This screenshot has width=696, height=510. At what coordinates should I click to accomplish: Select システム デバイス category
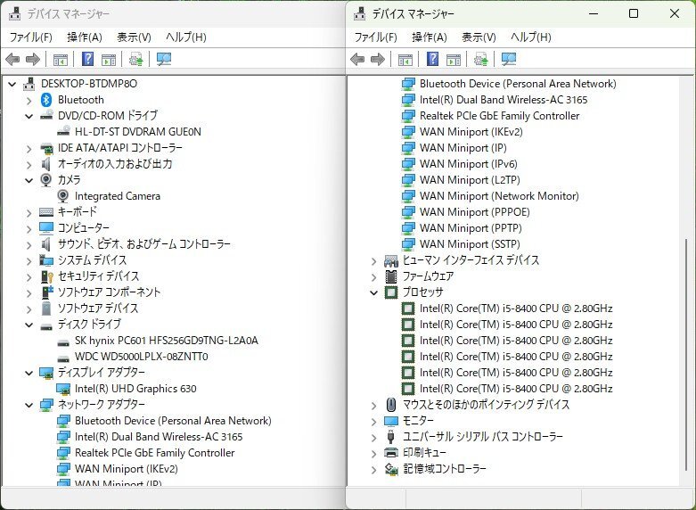92,260
